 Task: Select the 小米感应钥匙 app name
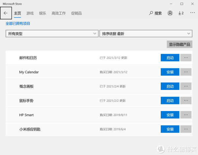(x=30, y=129)
